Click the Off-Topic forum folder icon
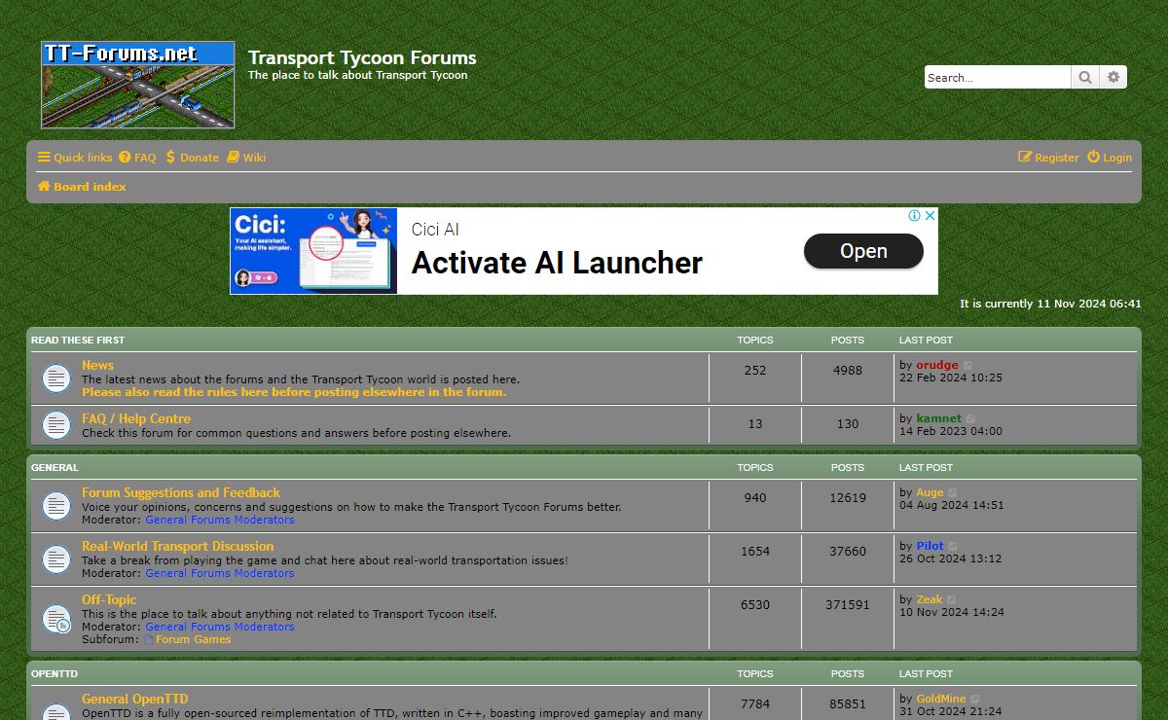Image resolution: width=1168 pixels, height=720 pixels. click(x=56, y=619)
